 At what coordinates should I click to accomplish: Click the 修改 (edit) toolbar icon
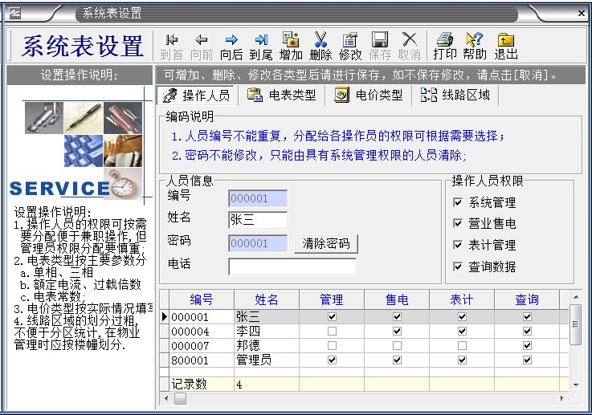point(350,47)
